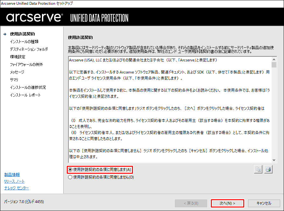Image resolution: width=284 pixels, height=211 pixels.
Task: Open the 製品情報 link
Action: coord(12,175)
